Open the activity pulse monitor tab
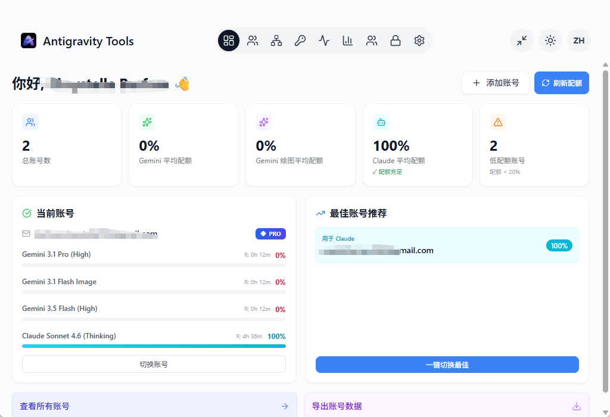The height and width of the screenshot is (417, 610). pyautogui.click(x=323, y=41)
